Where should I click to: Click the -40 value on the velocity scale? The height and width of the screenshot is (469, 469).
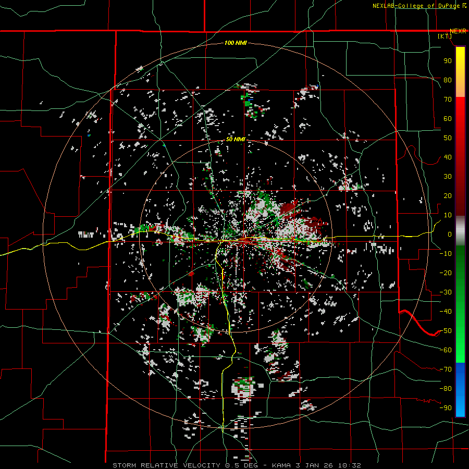point(446,312)
